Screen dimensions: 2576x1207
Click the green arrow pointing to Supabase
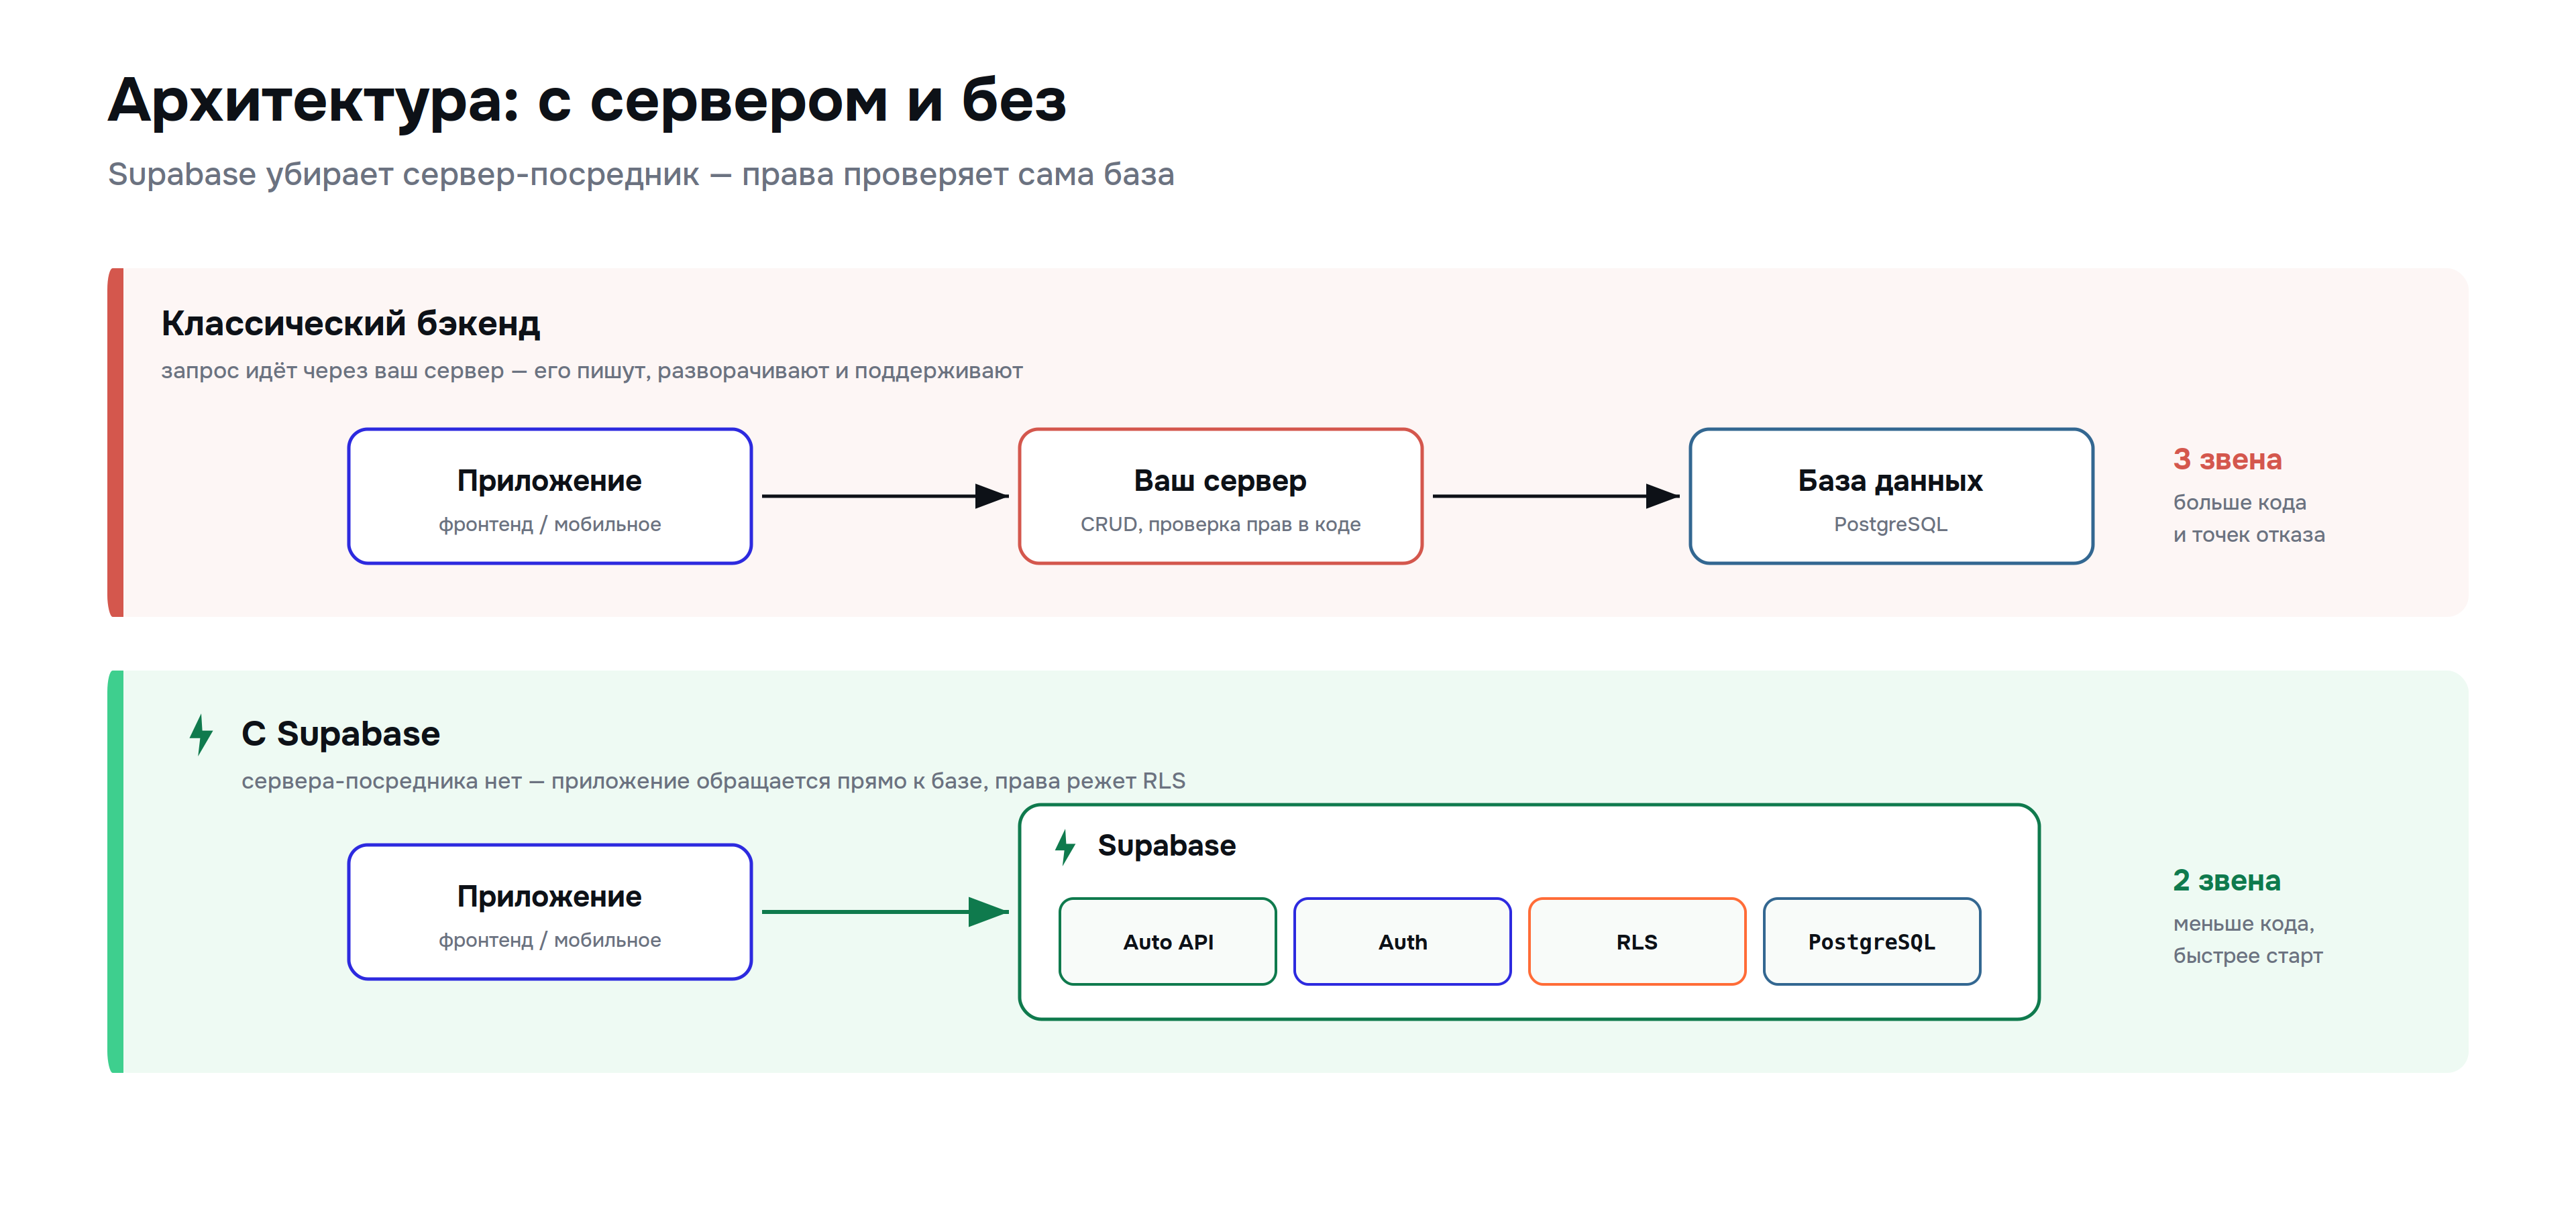(885, 911)
